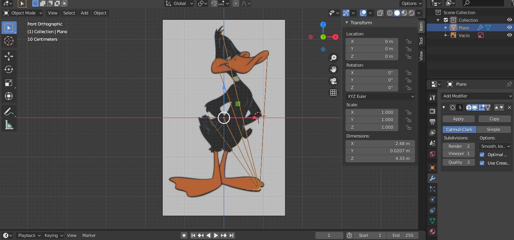
Task: Open the World properties globe icon
Action: tap(432, 154)
